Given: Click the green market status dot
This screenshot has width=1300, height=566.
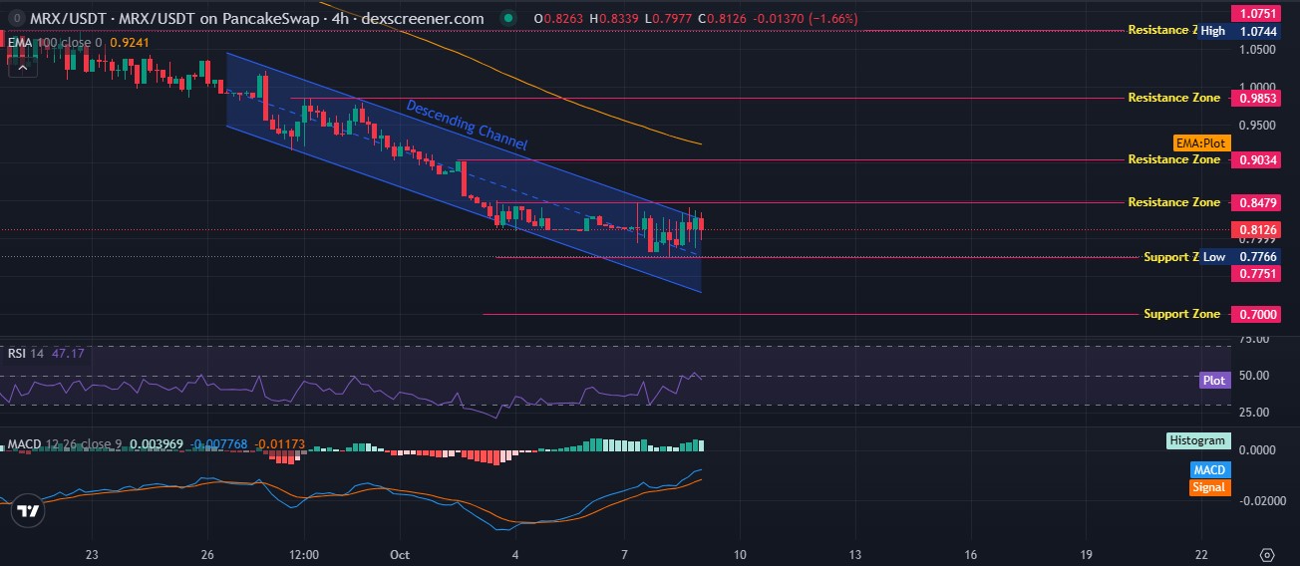Looking at the screenshot, I should point(508,18).
